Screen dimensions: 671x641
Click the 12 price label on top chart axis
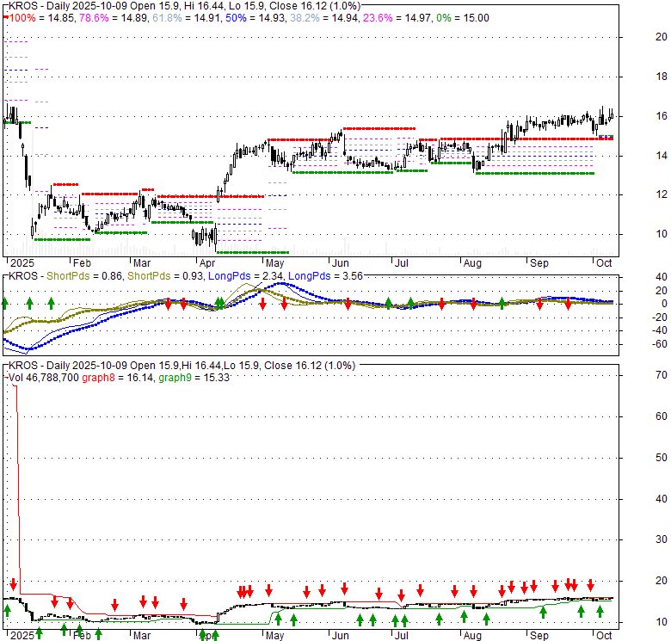pyautogui.click(x=662, y=194)
